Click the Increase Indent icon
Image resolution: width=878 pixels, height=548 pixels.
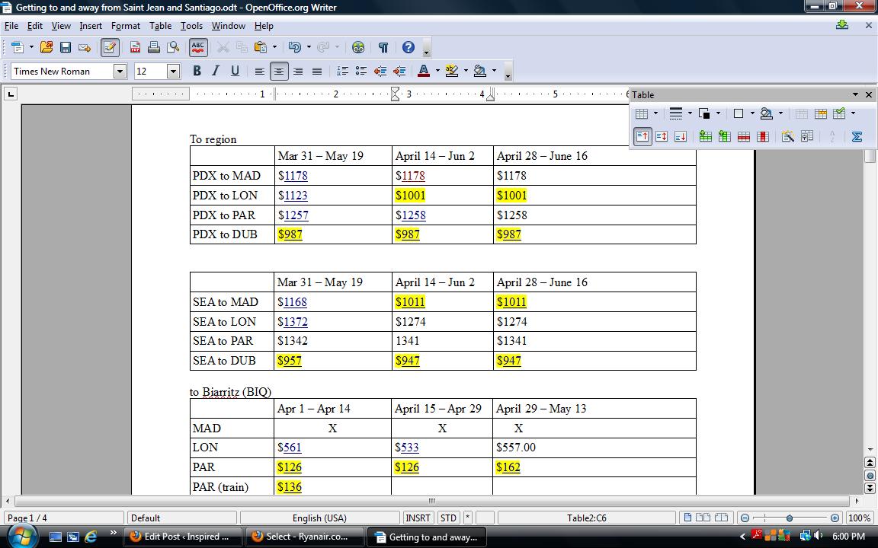point(399,71)
